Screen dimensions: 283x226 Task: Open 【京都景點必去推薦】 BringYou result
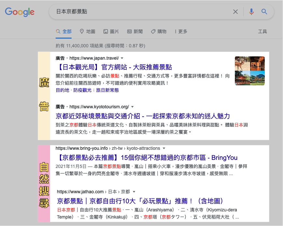[147, 158]
